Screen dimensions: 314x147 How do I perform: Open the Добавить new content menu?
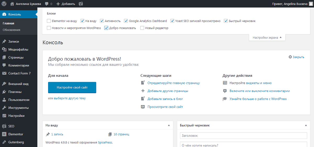[x=66, y=4]
